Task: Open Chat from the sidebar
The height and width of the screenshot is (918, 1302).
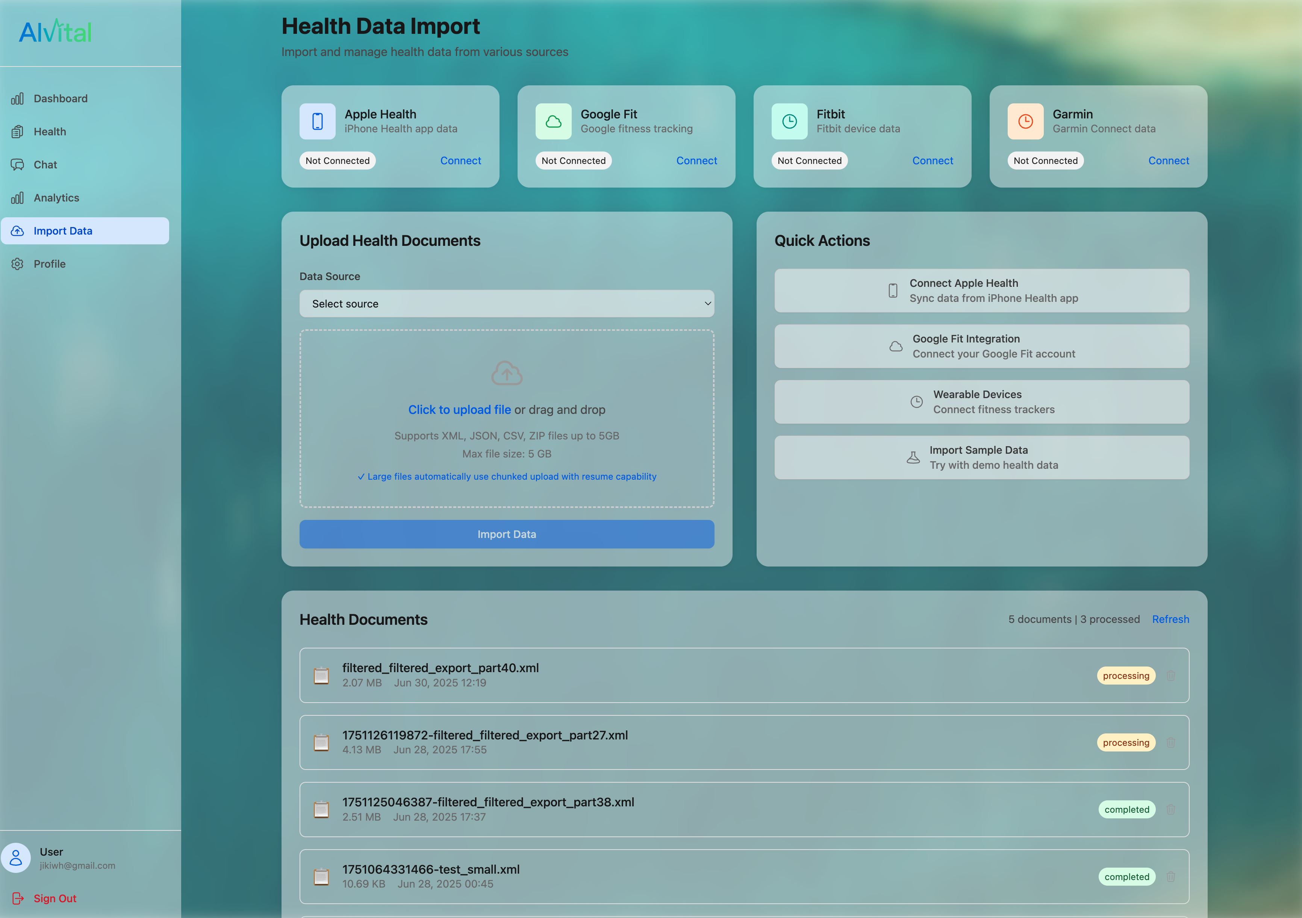Action: pos(45,165)
